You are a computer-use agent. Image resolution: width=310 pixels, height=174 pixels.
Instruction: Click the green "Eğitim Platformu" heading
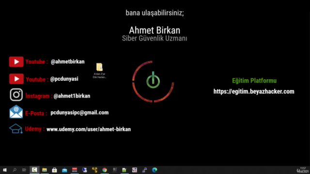[x=254, y=81]
